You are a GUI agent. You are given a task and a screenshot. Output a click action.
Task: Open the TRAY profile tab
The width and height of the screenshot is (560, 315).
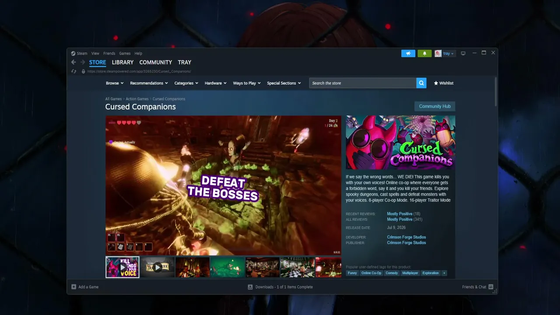click(x=185, y=62)
